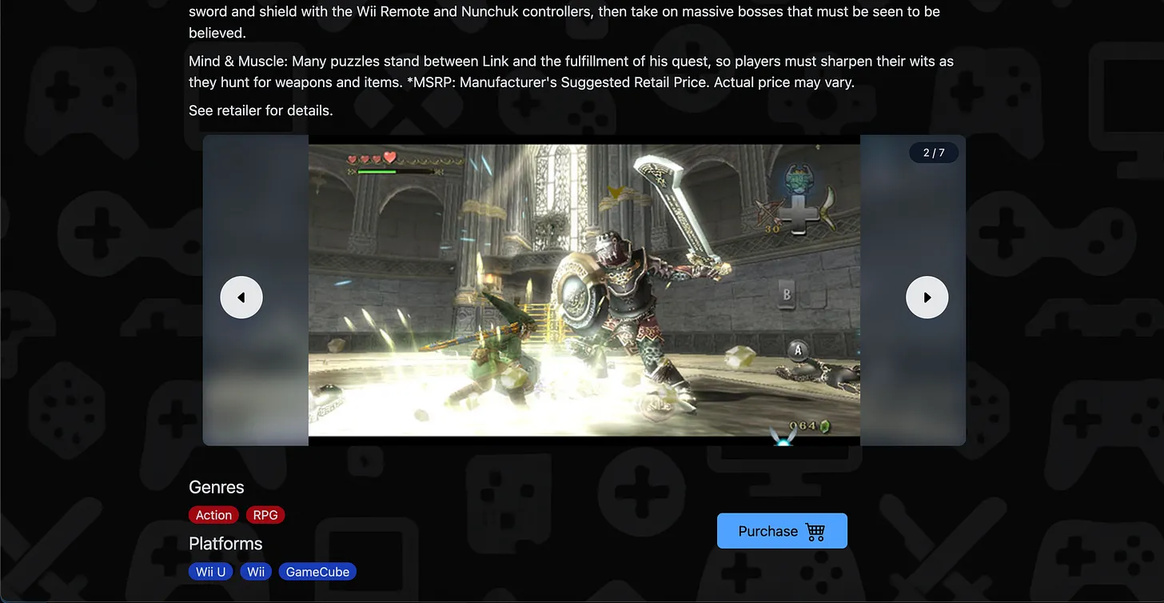Select the Action genre tag
The height and width of the screenshot is (603, 1164).
[x=213, y=514]
